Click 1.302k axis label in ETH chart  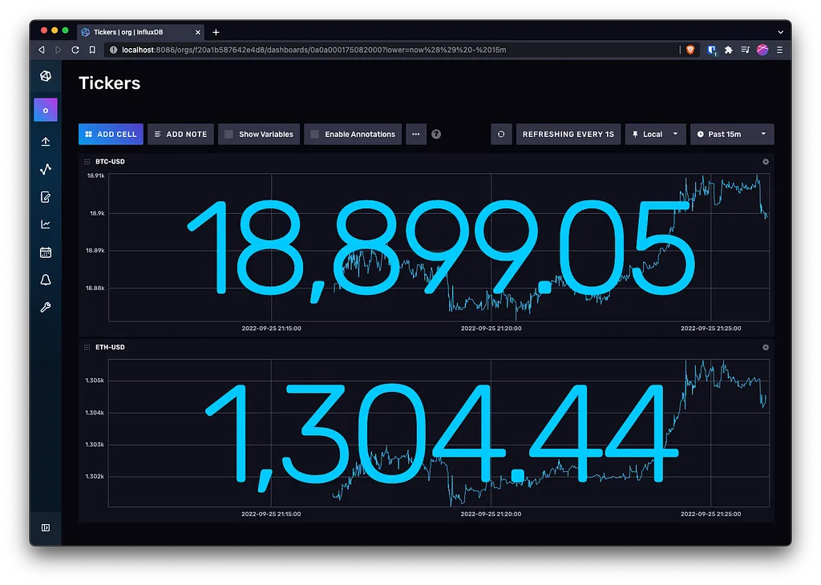(x=95, y=477)
